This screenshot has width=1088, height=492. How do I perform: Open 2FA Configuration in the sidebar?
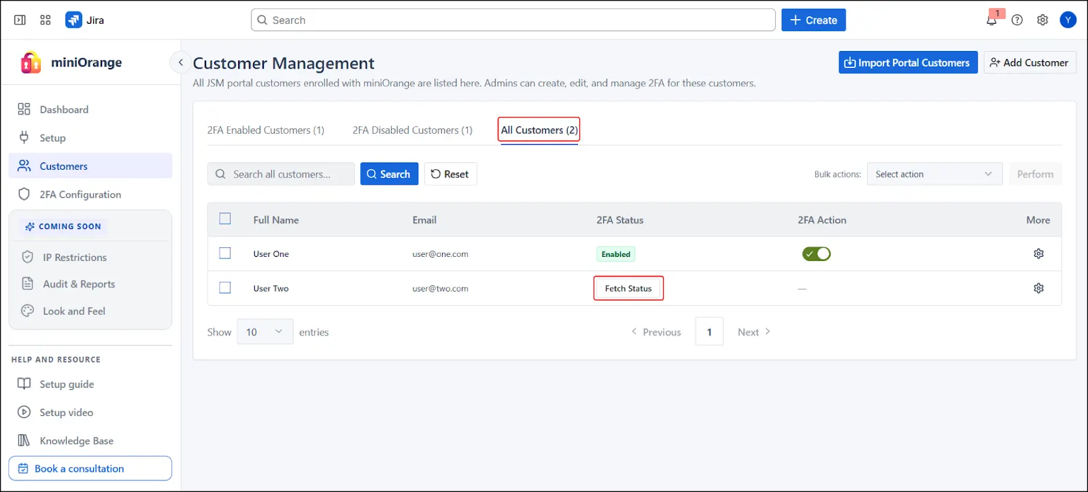click(x=80, y=194)
